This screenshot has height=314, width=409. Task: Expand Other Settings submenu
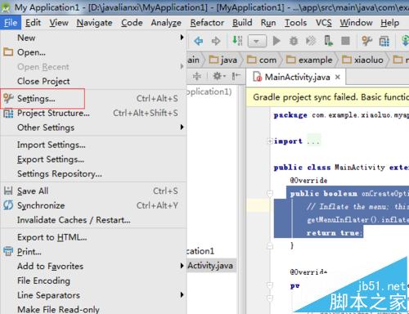tap(93, 128)
